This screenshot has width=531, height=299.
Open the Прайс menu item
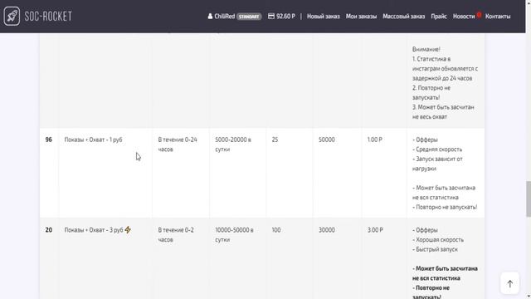point(439,17)
